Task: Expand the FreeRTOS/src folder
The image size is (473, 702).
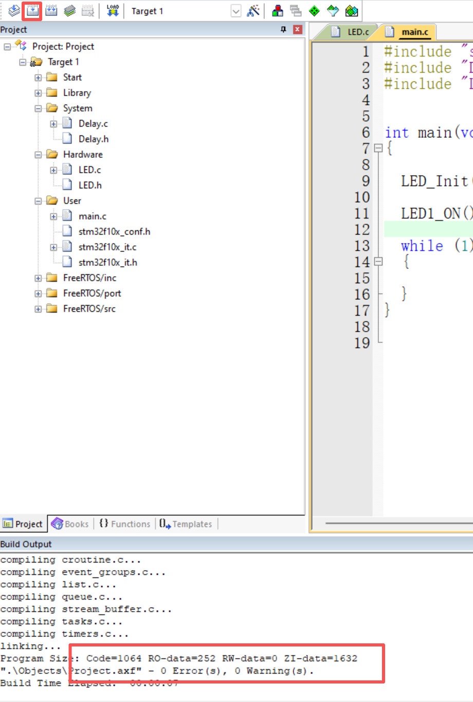Action: 38,309
